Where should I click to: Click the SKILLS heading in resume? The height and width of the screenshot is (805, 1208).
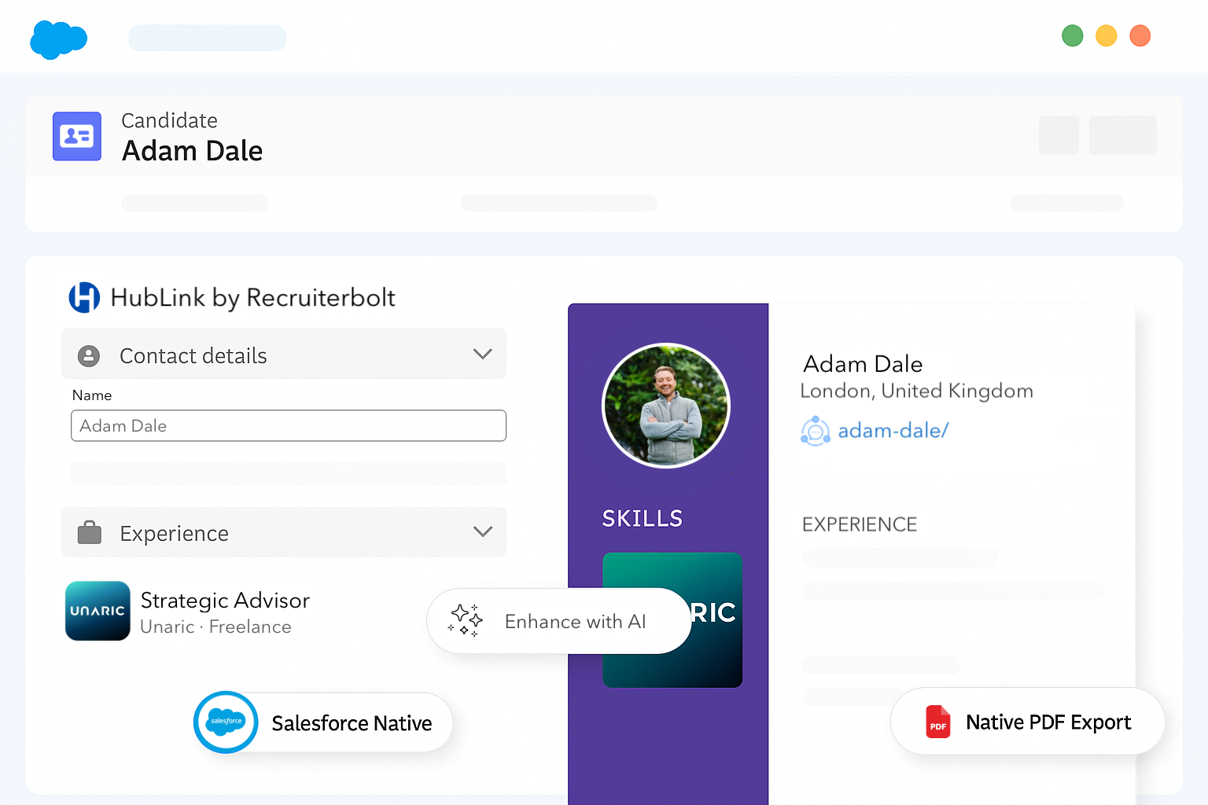tap(643, 518)
